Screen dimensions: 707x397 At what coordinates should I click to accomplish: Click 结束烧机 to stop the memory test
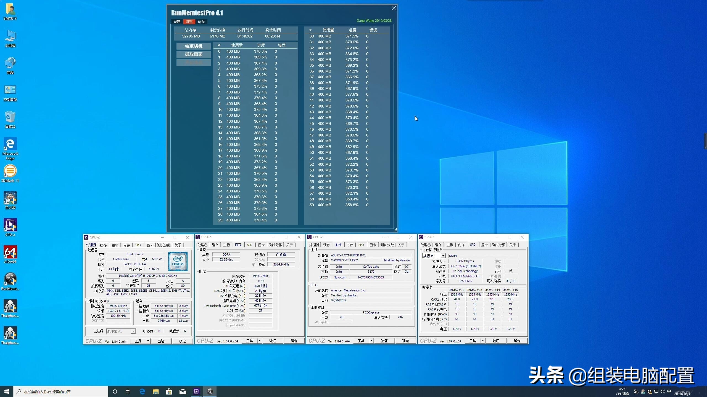[193, 46]
